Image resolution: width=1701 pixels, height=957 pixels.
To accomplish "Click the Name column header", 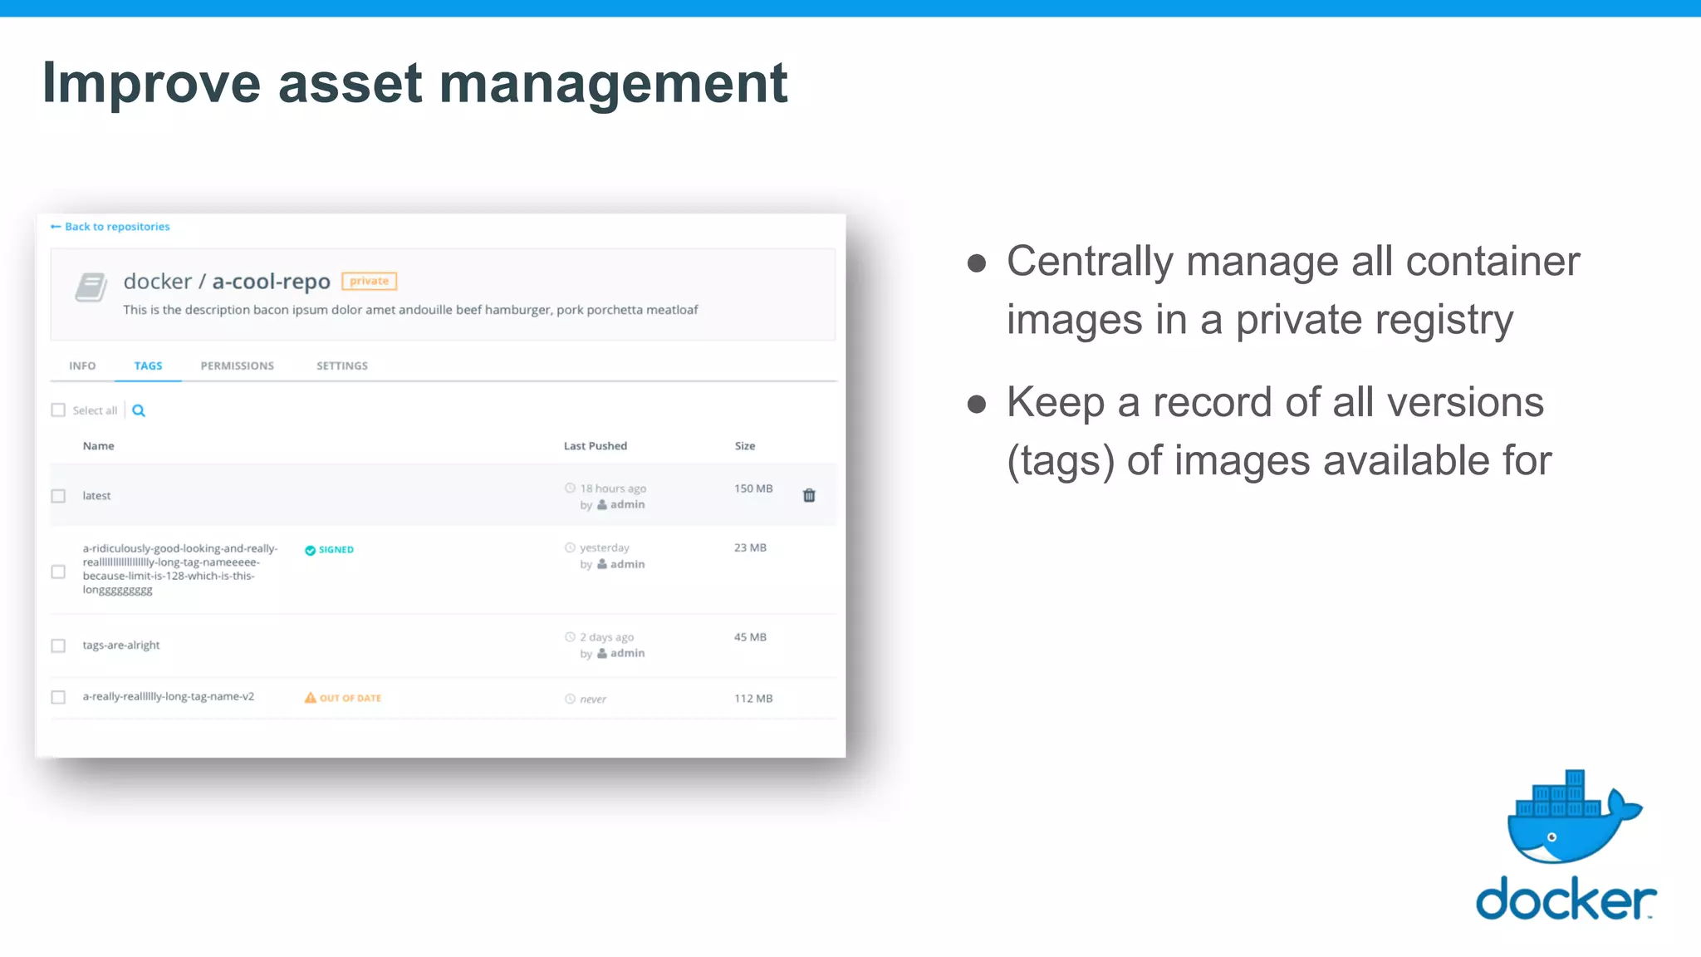I will (98, 446).
